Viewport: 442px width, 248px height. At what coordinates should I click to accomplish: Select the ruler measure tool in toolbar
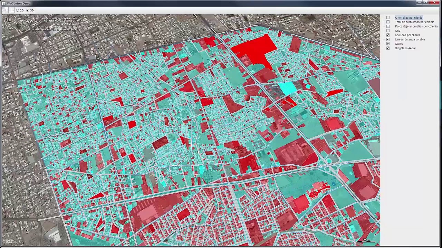[11, 10]
